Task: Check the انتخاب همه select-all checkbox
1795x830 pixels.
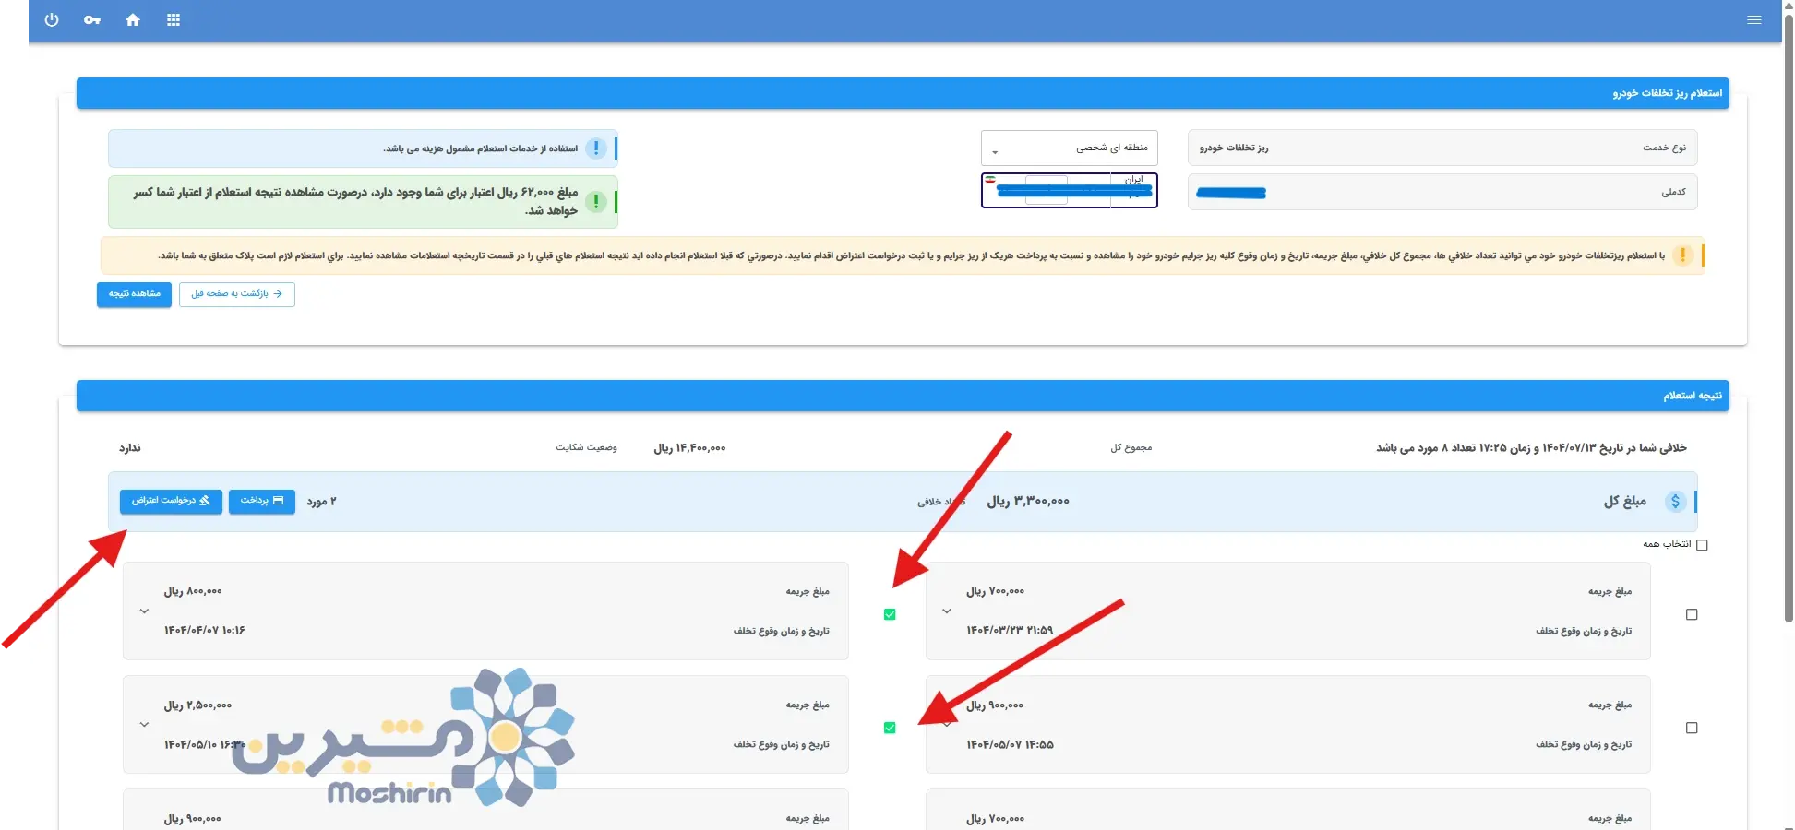Action: click(1703, 545)
